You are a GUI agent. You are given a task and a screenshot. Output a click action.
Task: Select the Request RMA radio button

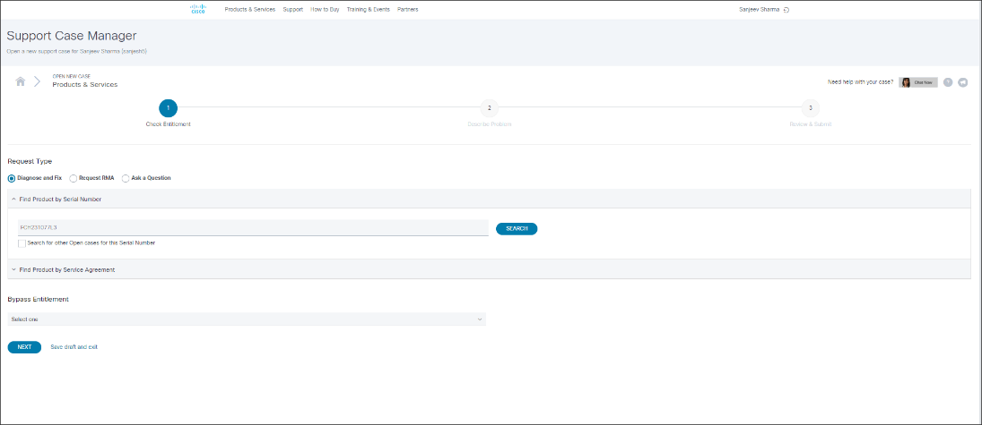pyautogui.click(x=74, y=178)
